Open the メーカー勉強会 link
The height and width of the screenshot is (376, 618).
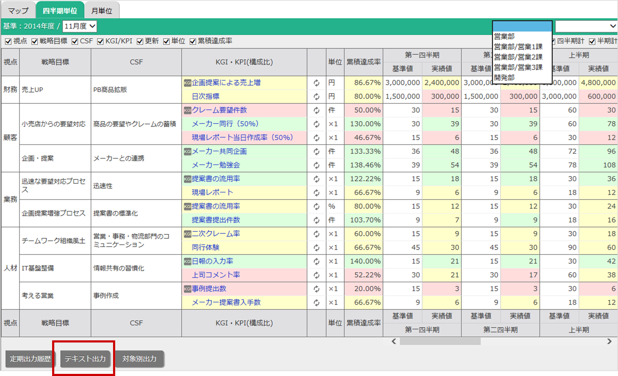point(216,165)
